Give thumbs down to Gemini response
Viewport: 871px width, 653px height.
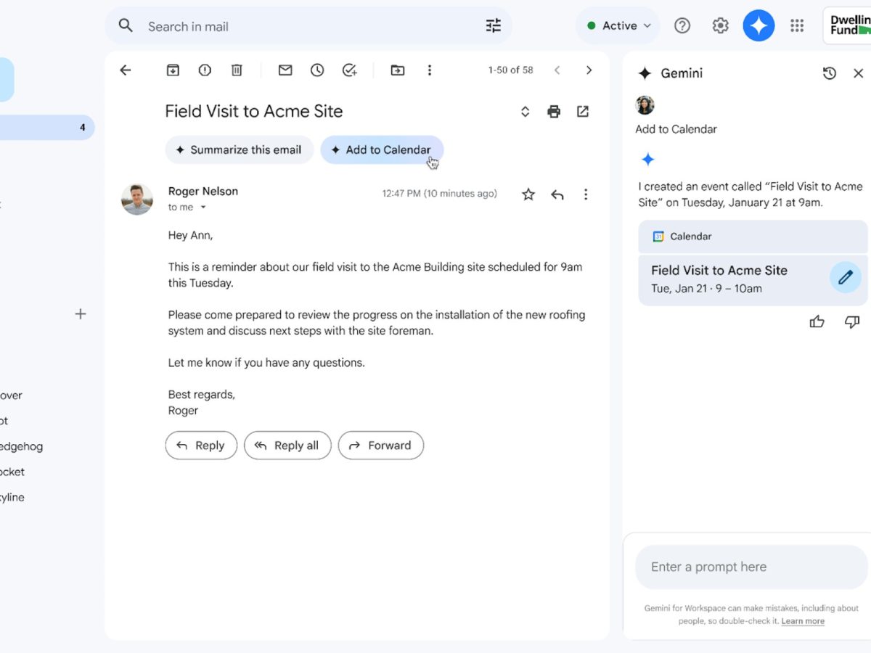pyautogui.click(x=852, y=322)
